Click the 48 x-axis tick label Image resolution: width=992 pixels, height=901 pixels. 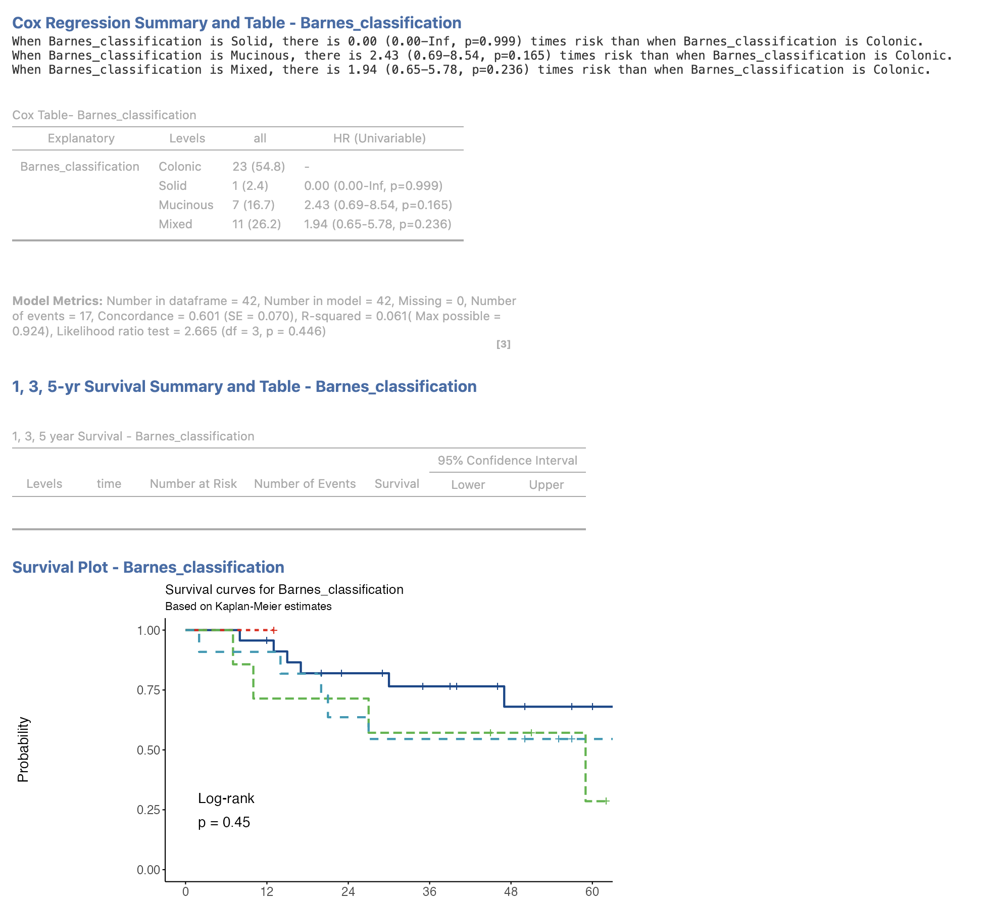511,892
